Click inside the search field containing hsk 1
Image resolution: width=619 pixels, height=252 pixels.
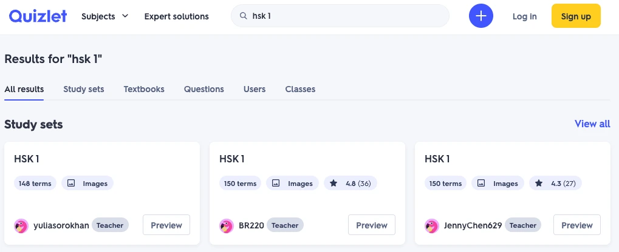point(340,16)
